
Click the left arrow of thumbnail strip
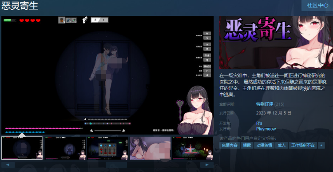coord(8,165)
